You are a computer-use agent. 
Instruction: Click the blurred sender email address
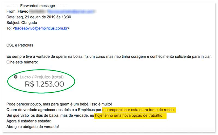(71, 11)
